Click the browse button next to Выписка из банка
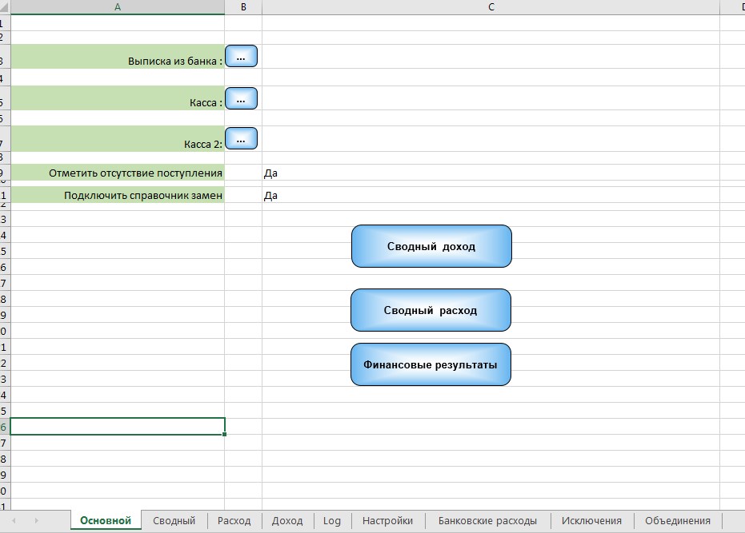The height and width of the screenshot is (533, 745). pyautogui.click(x=242, y=57)
